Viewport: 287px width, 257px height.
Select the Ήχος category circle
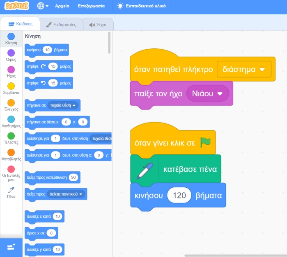pyautogui.click(x=11, y=70)
